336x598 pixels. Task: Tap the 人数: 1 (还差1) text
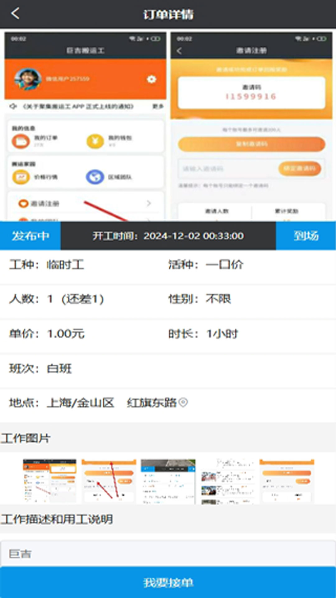pyautogui.click(x=56, y=299)
